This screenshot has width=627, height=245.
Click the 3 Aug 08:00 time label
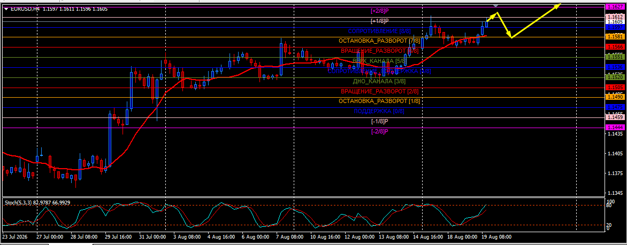[187, 237]
